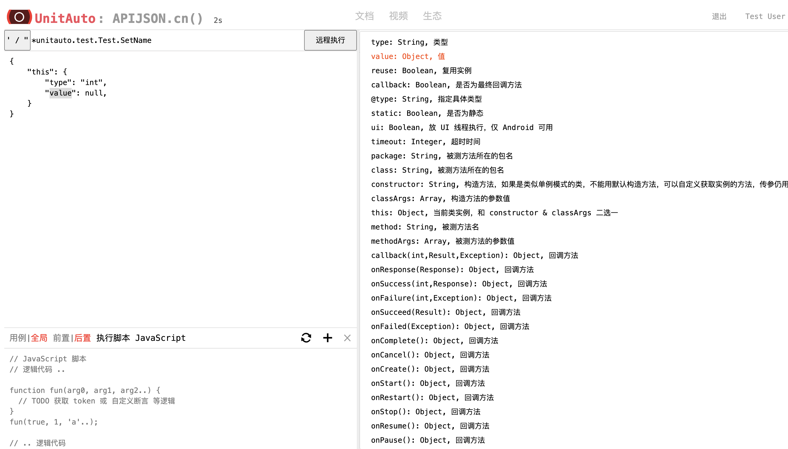Click 'onPause()' doc entry
Screen dimensions: 788x449
pos(428,440)
